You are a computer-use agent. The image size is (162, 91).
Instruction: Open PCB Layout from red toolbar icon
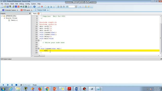tap(18, 7)
